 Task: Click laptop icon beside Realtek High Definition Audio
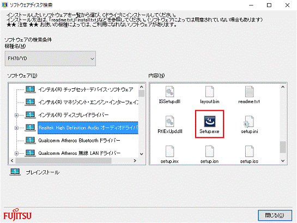(30, 128)
